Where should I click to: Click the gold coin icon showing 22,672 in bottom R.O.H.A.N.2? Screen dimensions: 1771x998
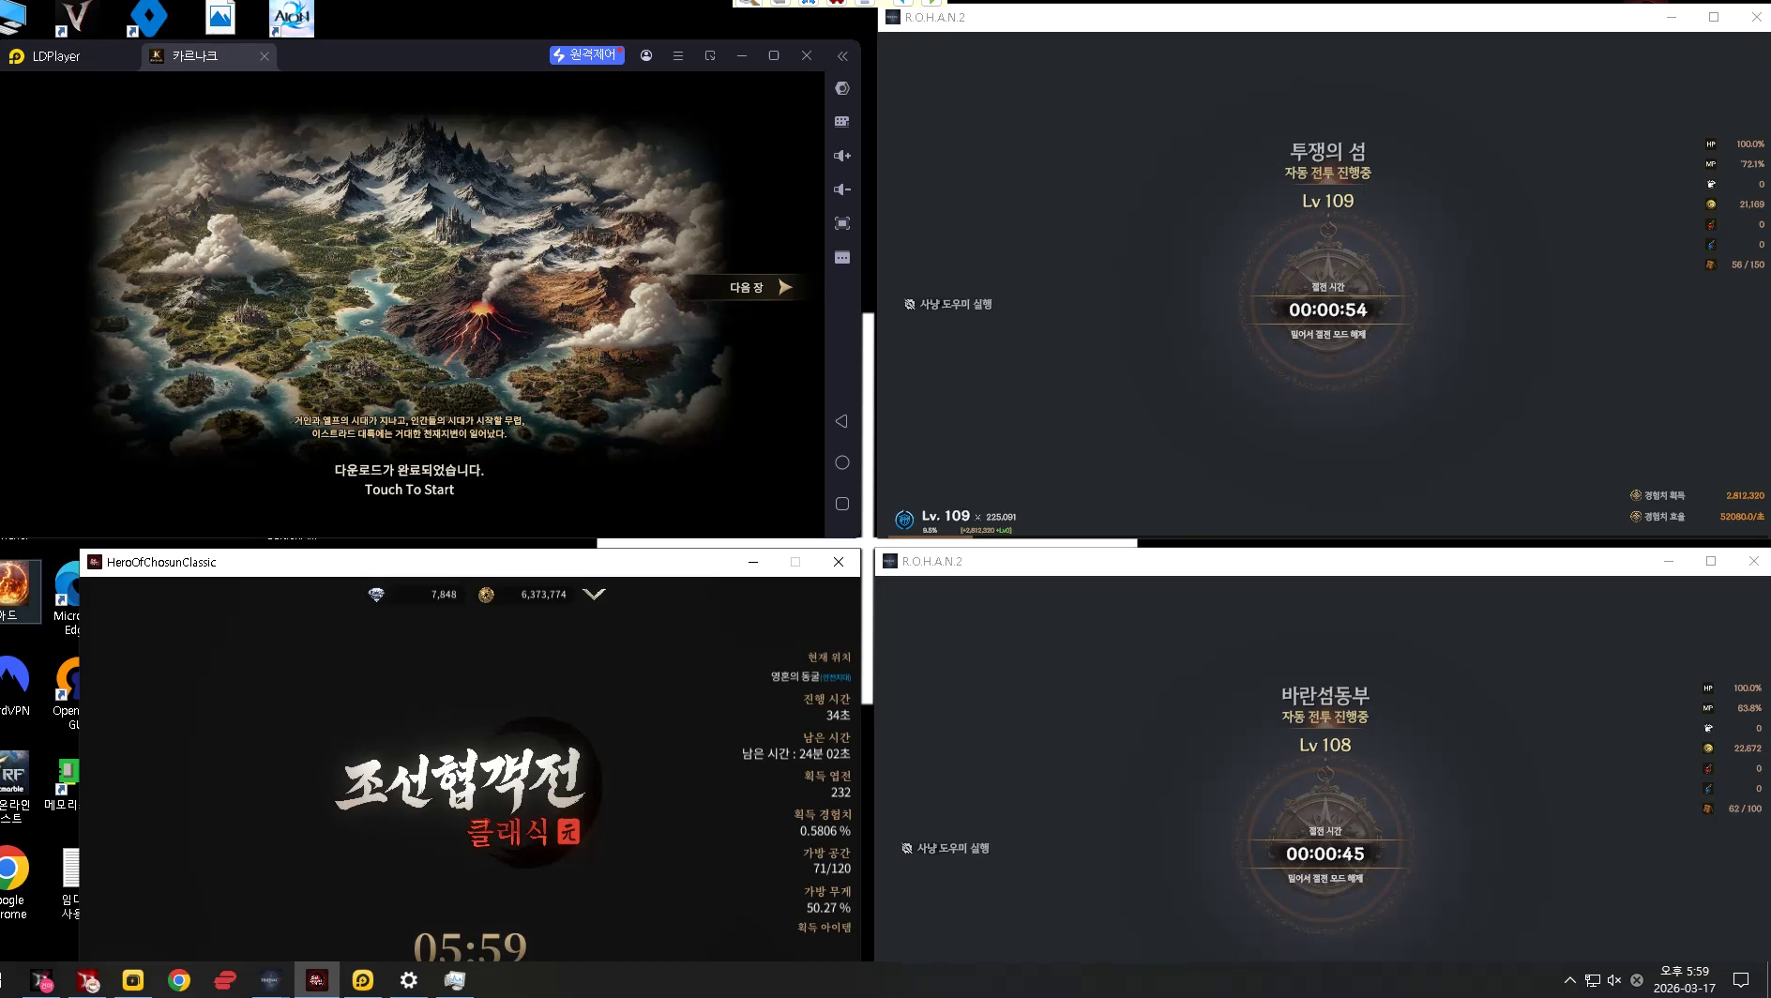[x=1708, y=748]
